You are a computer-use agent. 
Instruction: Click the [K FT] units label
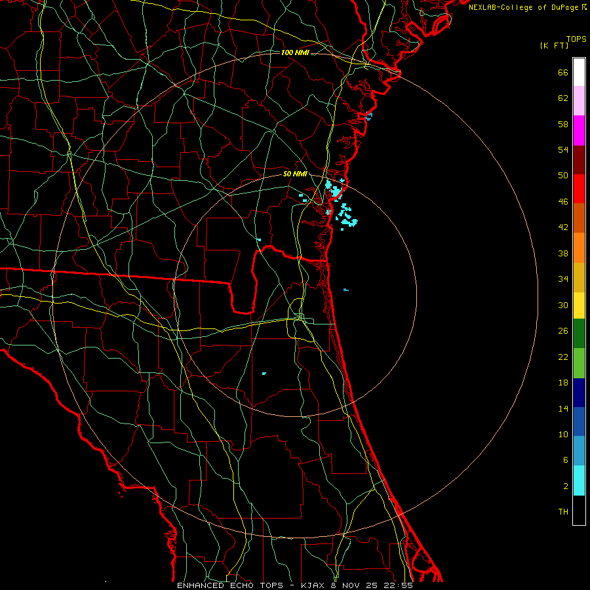click(554, 46)
